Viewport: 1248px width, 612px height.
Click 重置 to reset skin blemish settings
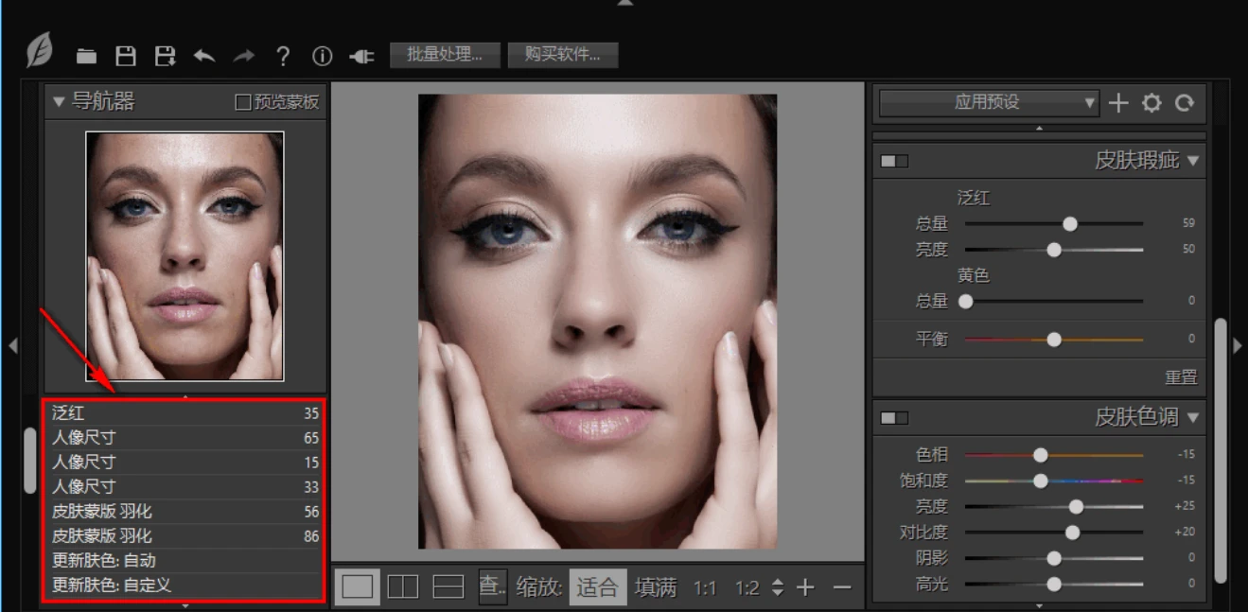(x=1183, y=376)
